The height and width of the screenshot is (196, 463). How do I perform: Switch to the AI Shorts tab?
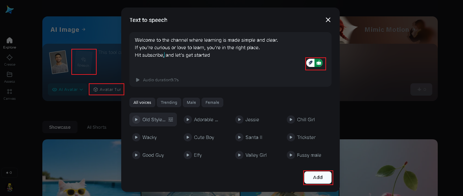pos(97,127)
